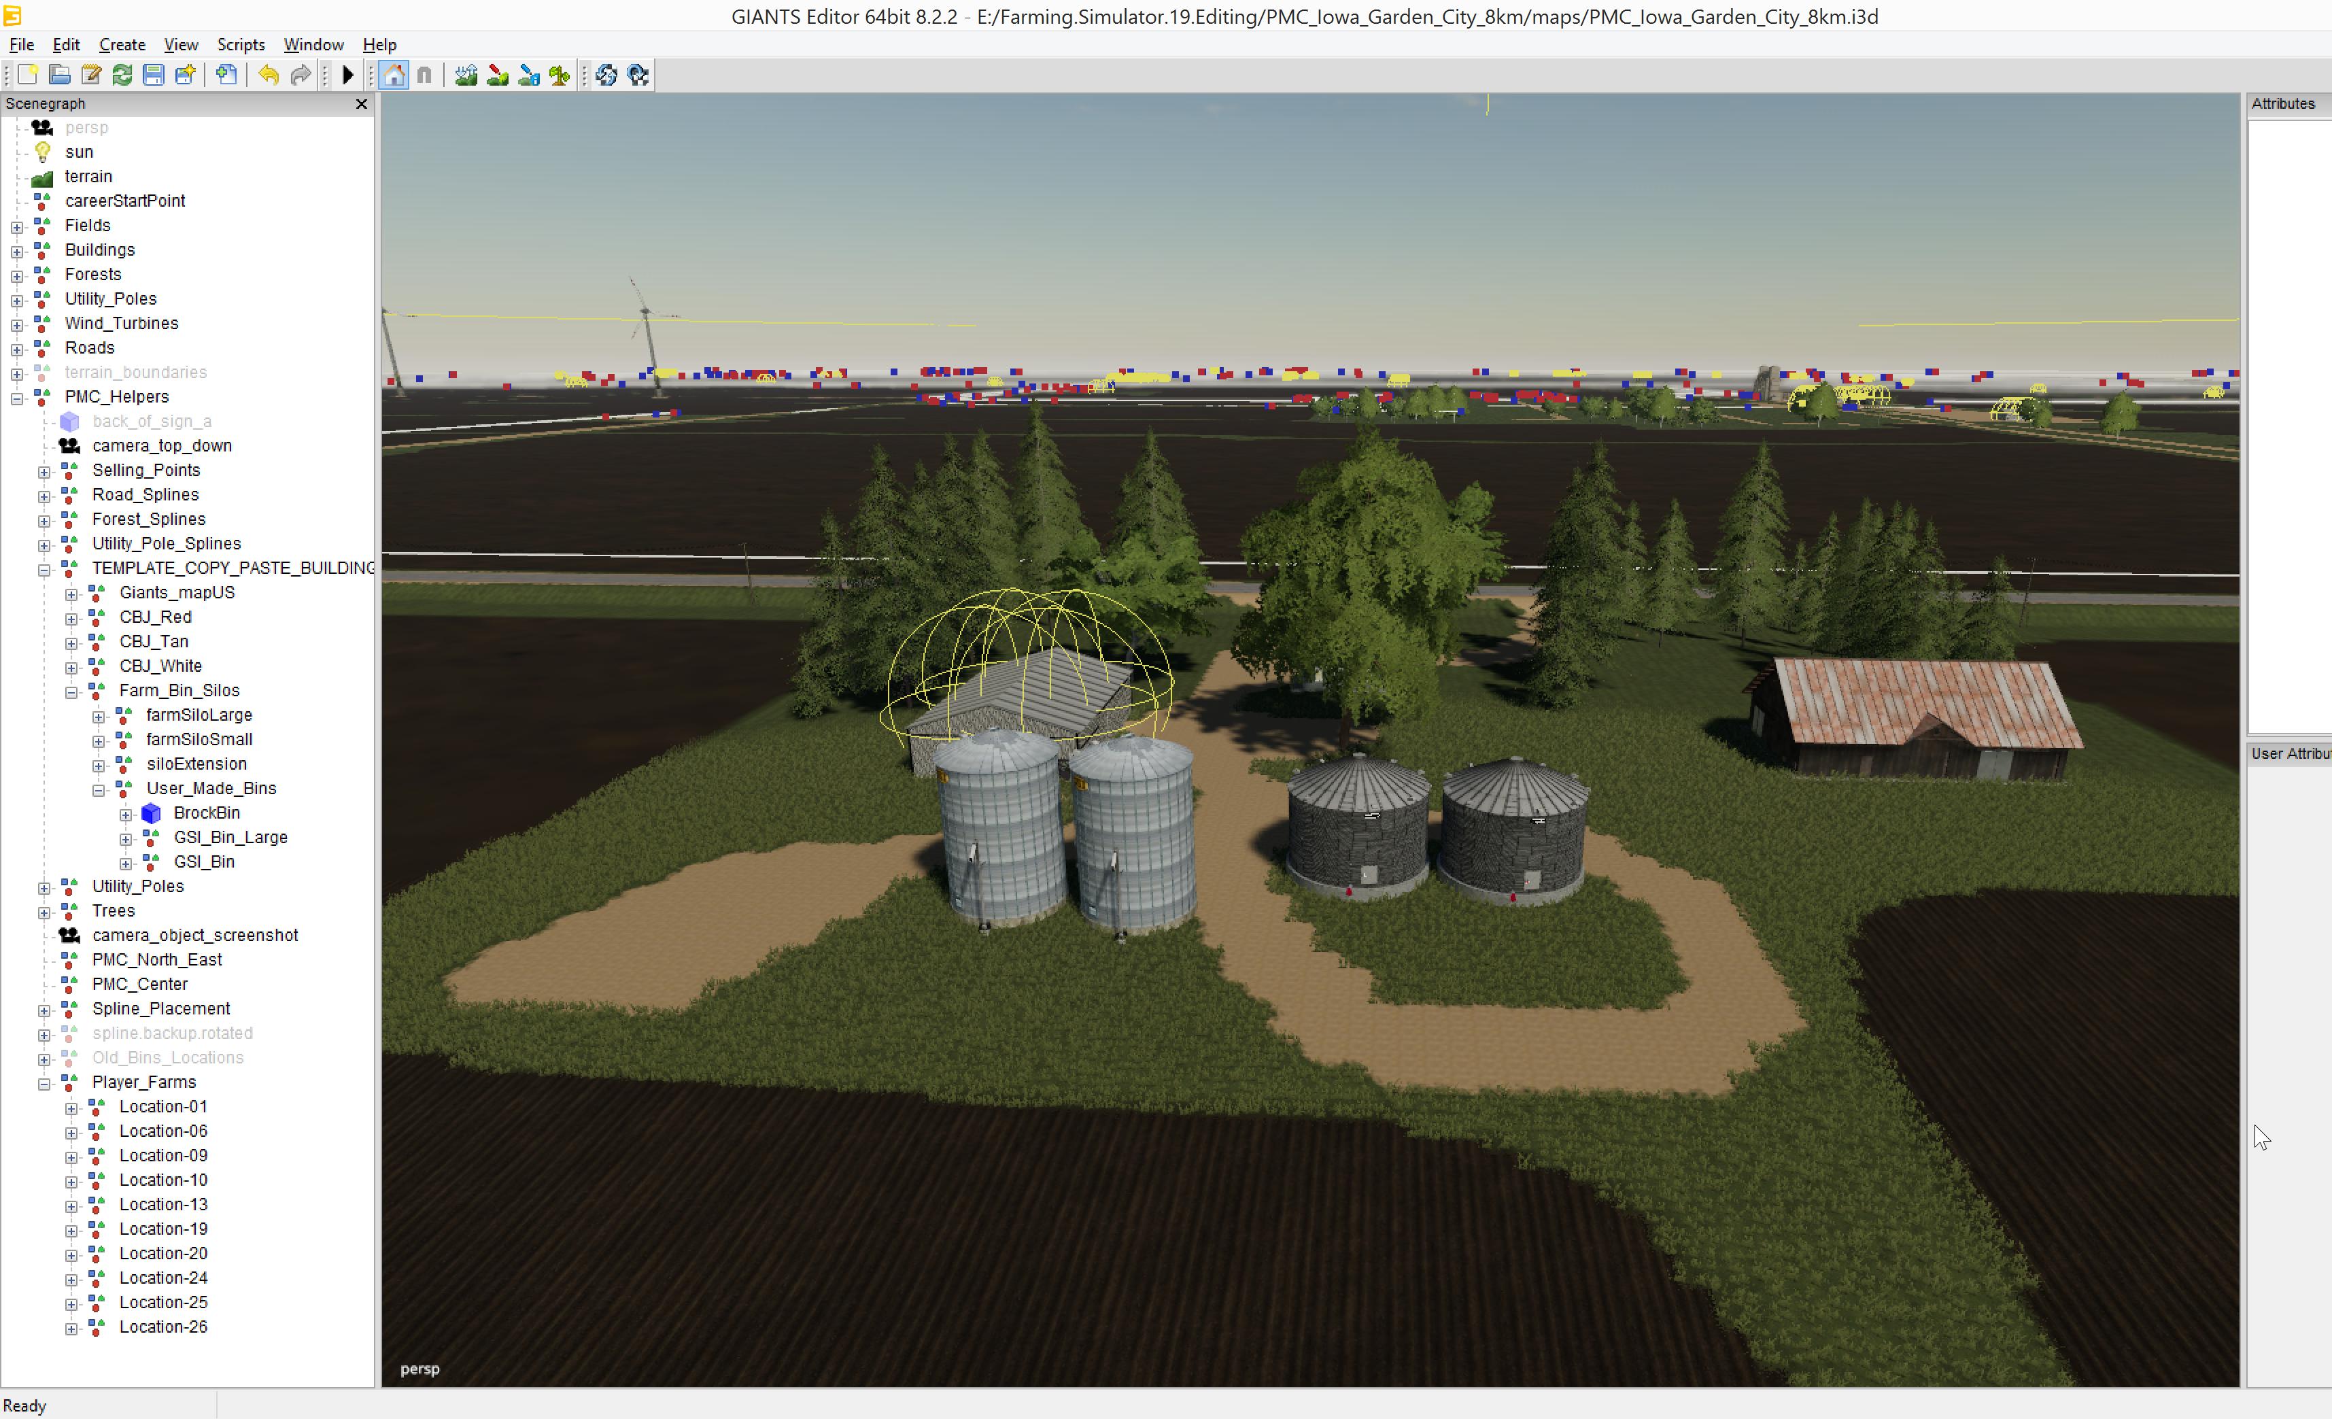This screenshot has height=1419, width=2332.
Task: Collapse the Farm_Bin_Silos group
Action: (72, 692)
